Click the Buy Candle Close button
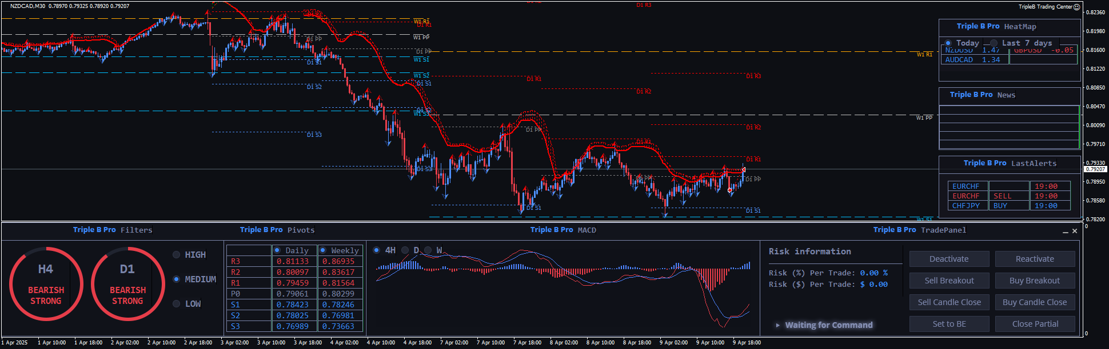Screen dimensions: 1109x349 pyautogui.click(x=1035, y=302)
